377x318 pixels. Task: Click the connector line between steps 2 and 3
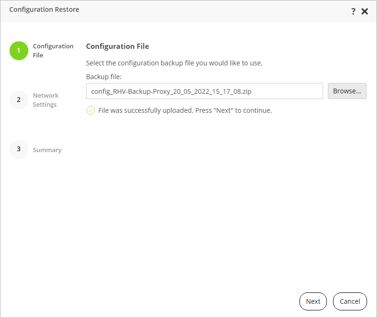tap(19, 125)
